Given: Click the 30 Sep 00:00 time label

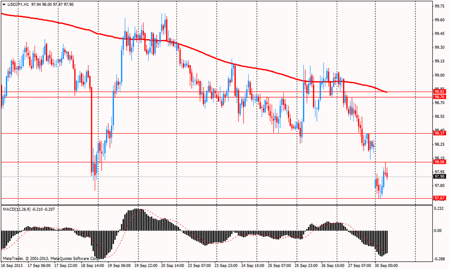Looking at the screenshot, I should click(x=386, y=265).
